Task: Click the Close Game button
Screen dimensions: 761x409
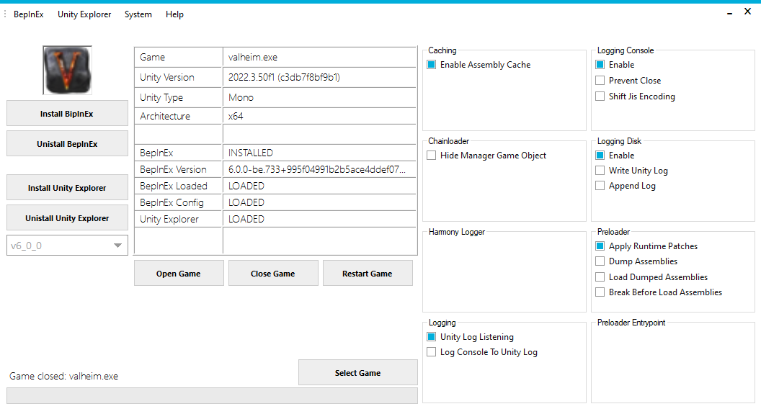Action: [x=272, y=273]
